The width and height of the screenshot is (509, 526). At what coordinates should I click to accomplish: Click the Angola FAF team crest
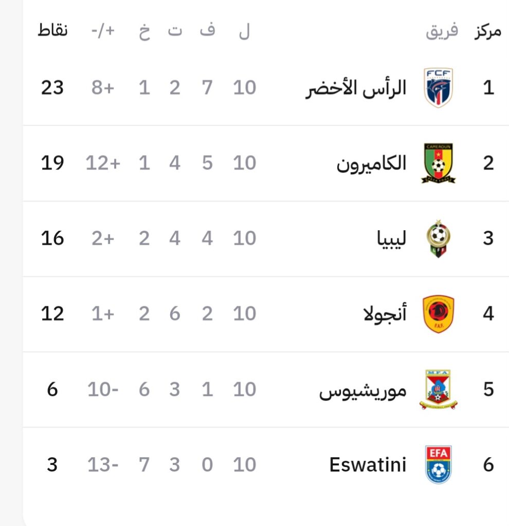coord(438,314)
